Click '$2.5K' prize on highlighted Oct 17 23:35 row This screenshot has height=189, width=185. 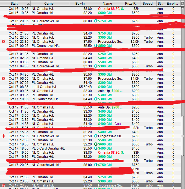point(135,185)
